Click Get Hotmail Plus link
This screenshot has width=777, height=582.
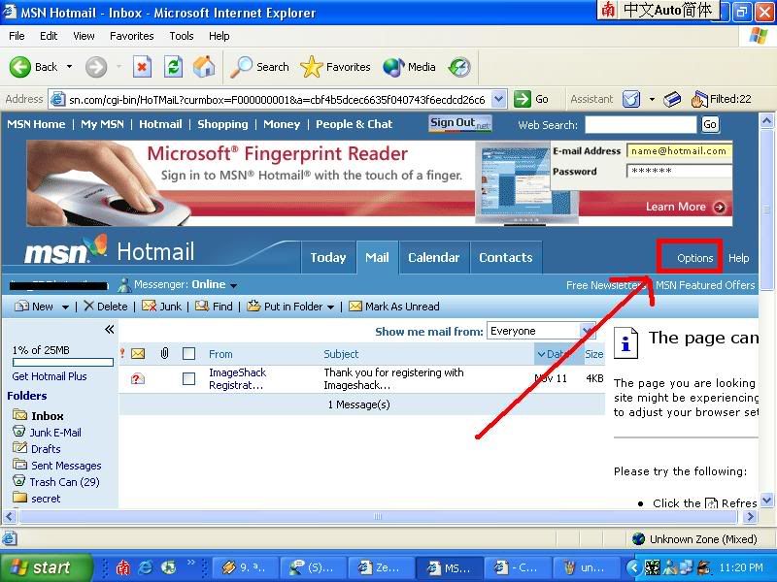(x=50, y=376)
